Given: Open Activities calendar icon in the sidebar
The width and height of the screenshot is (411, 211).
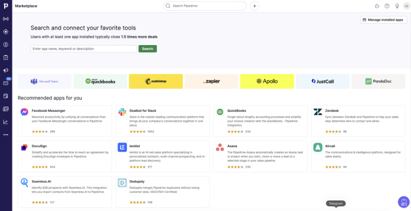Looking at the screenshot, I should [6, 96].
